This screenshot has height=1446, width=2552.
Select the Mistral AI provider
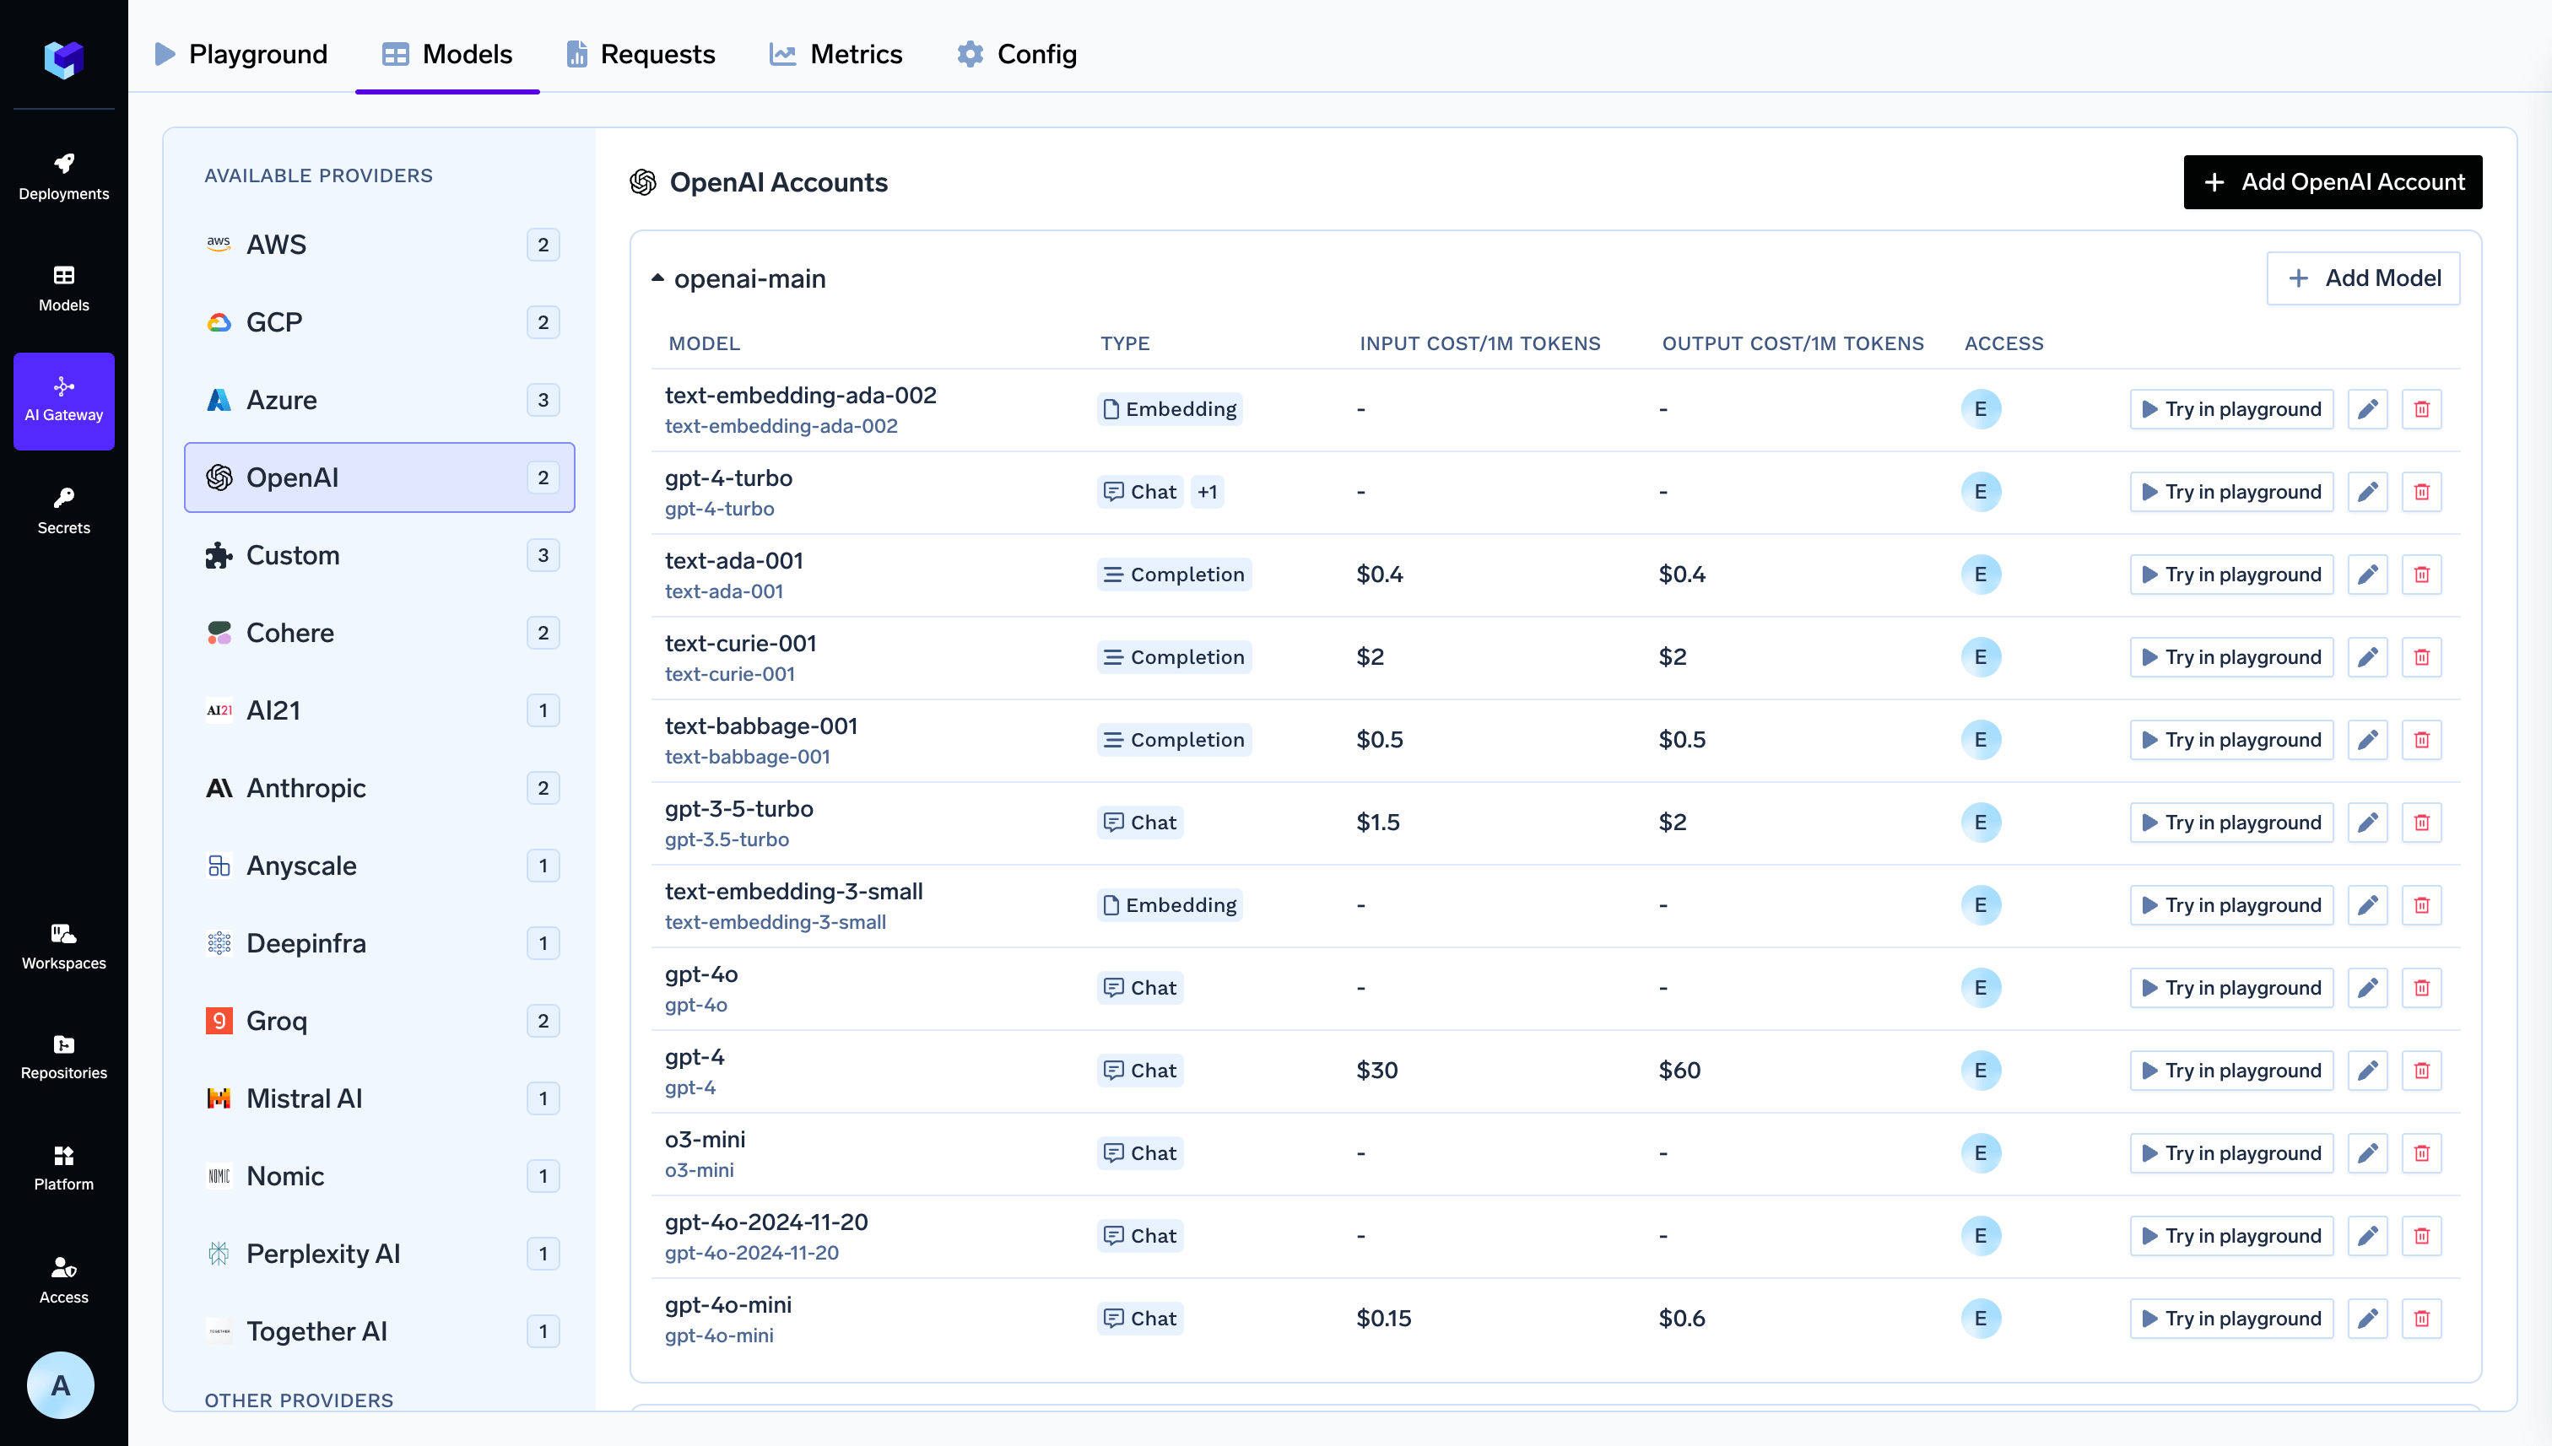pyautogui.click(x=380, y=1098)
